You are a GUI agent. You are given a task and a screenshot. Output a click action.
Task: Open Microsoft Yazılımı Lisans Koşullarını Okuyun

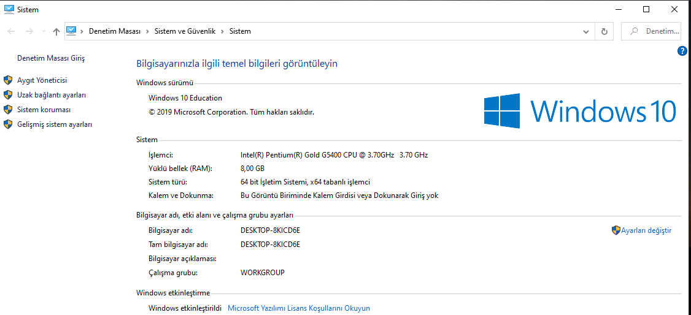299,308
